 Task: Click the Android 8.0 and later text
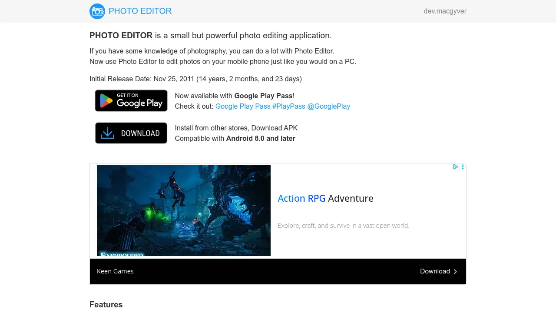point(261,138)
